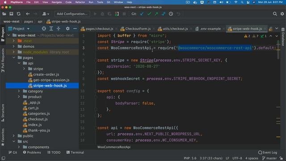Open the user account dropdown icon
This screenshot has height=161, width=286.
tap(46, 14)
